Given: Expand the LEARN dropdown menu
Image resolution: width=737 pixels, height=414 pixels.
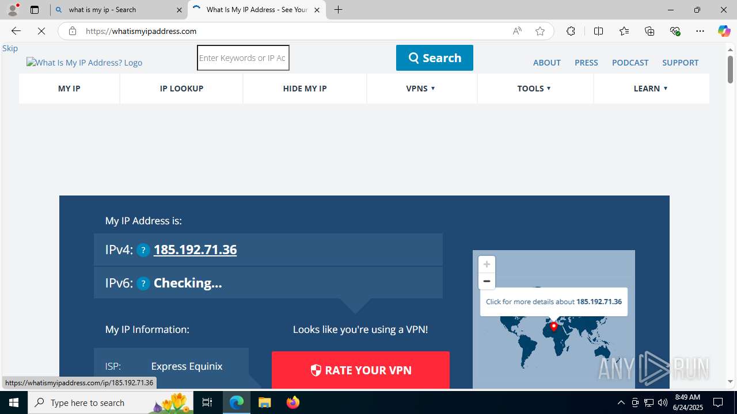Looking at the screenshot, I should click(651, 89).
